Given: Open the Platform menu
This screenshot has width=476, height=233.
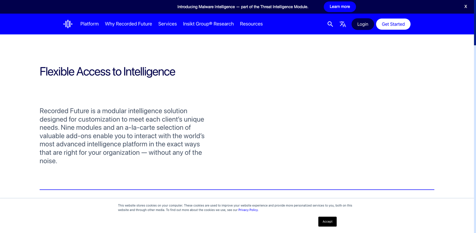Looking at the screenshot, I should tap(90, 24).
